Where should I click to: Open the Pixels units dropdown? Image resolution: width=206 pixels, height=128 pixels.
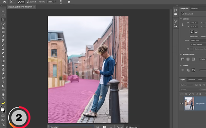[x=203, y=59]
